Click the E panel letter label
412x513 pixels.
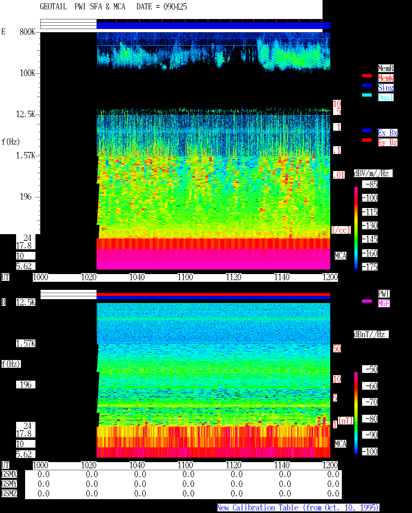tap(4, 32)
